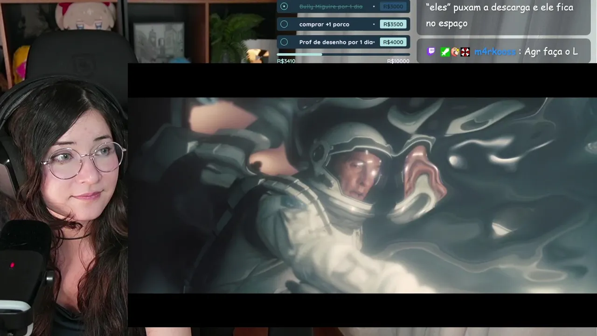597x336 pixels.
Task: Select the completed 'Bully Miguire por 1 dia' goal radio
Action: tap(284, 7)
